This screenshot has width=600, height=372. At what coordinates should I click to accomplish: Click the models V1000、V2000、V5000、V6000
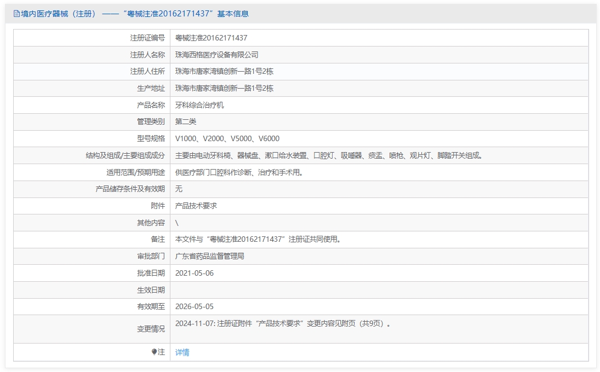click(227, 138)
